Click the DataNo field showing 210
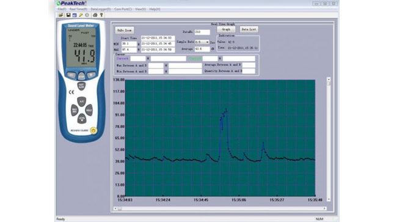Viewport: 397px width, 222px height. 202,32
